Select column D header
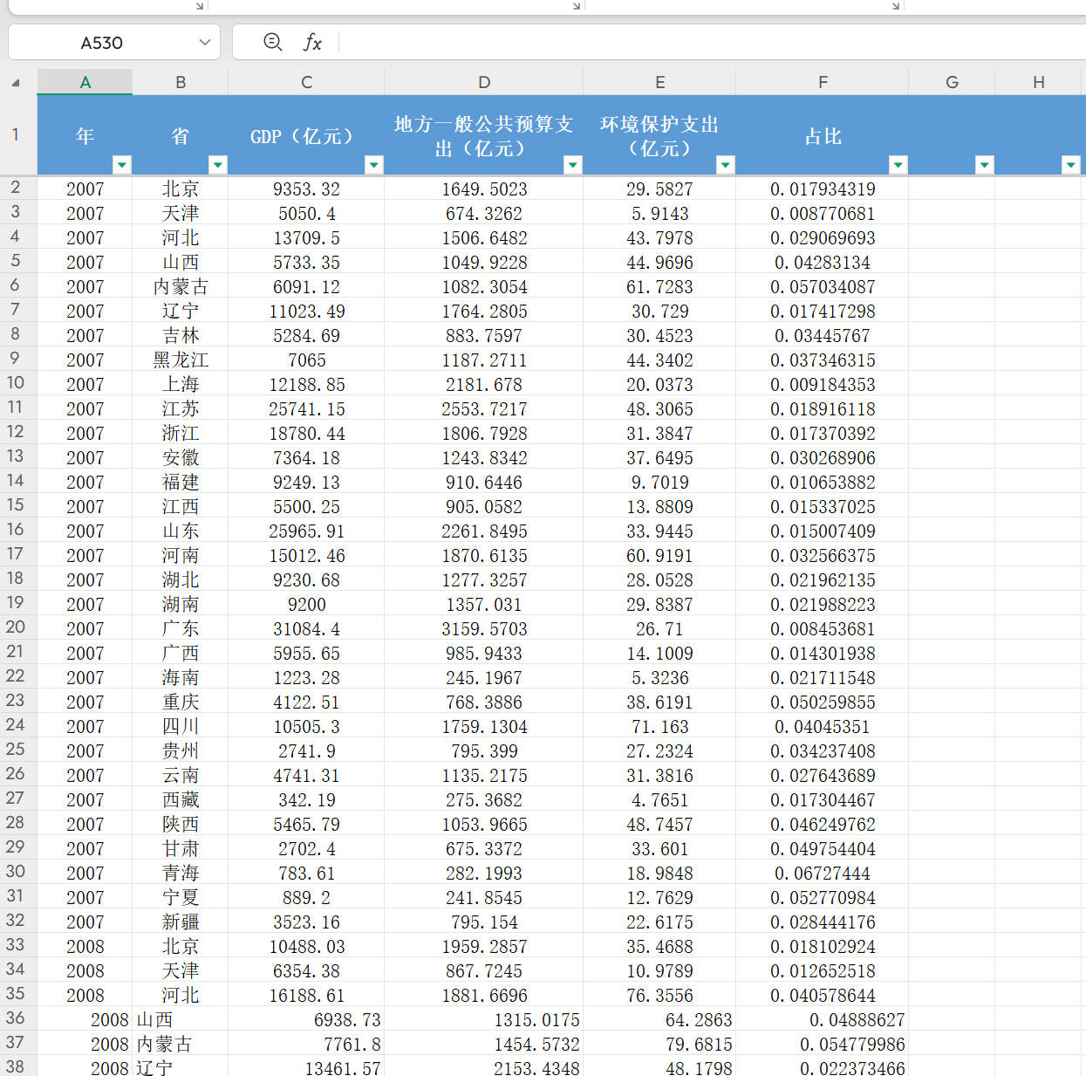The image size is (1086, 1076). pos(484,82)
